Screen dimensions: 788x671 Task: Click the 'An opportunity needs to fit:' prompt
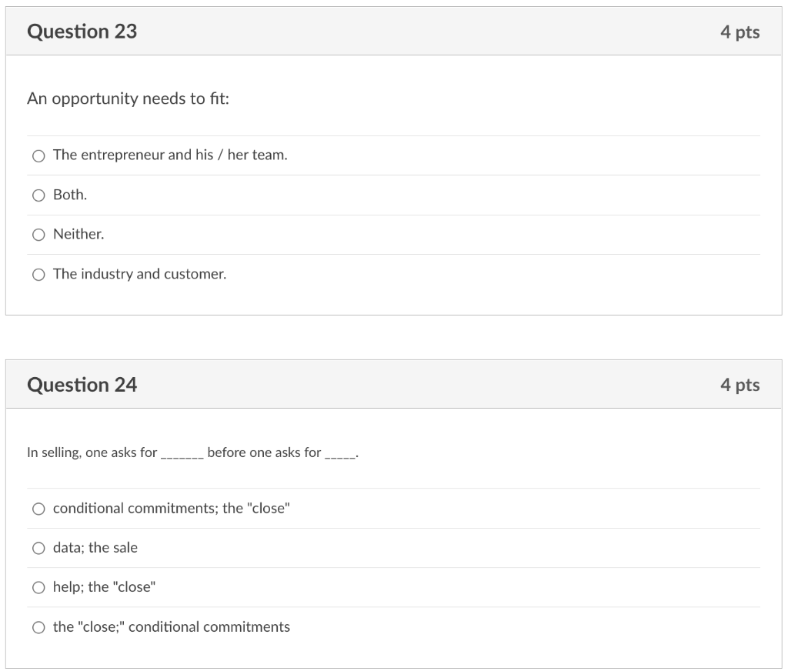[128, 99]
